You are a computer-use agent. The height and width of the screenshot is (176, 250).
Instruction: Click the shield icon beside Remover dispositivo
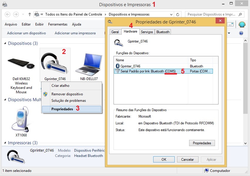(45, 94)
